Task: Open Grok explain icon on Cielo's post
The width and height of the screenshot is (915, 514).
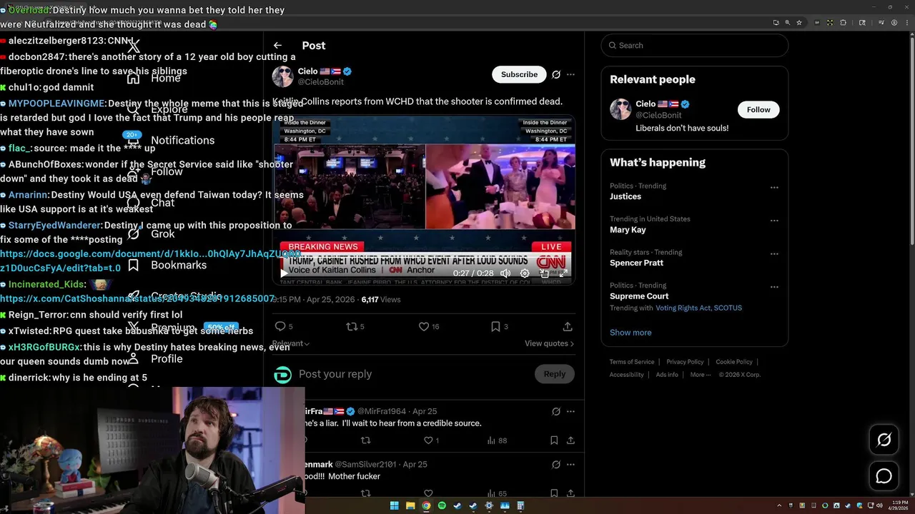Action: pos(556,74)
